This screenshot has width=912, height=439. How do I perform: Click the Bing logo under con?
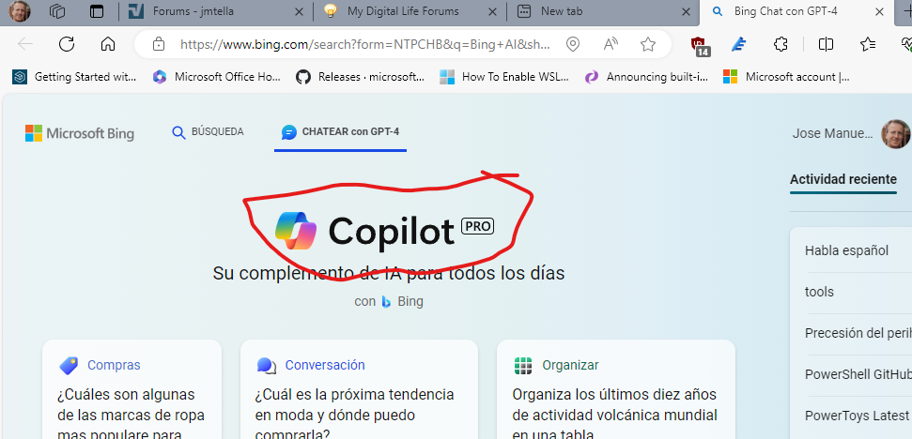[386, 301]
